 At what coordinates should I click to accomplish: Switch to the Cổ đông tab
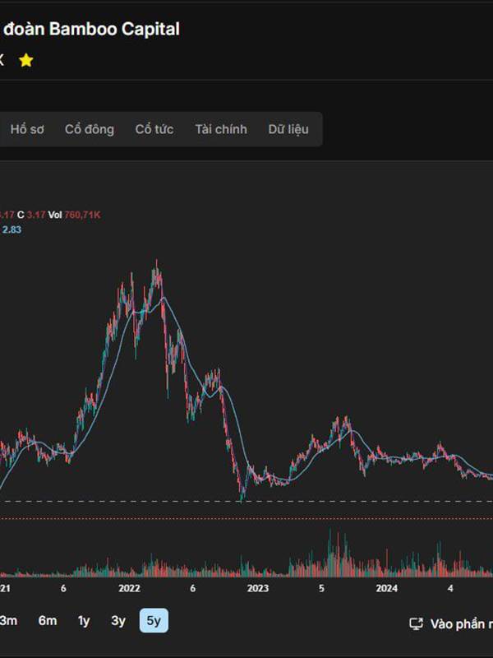tap(90, 129)
